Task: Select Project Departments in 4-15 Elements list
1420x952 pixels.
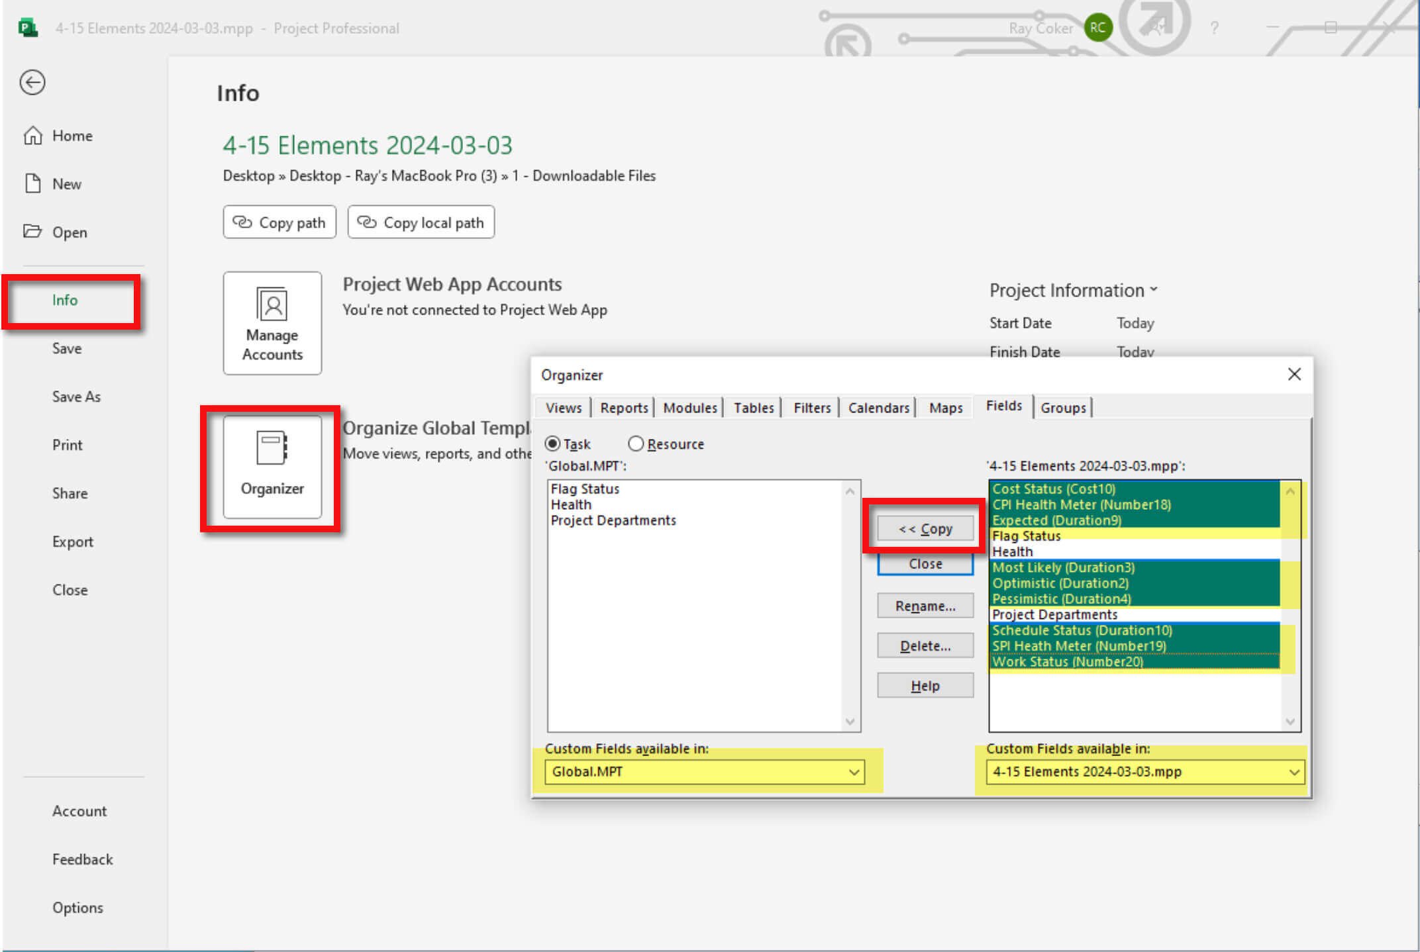Action: pos(1135,615)
